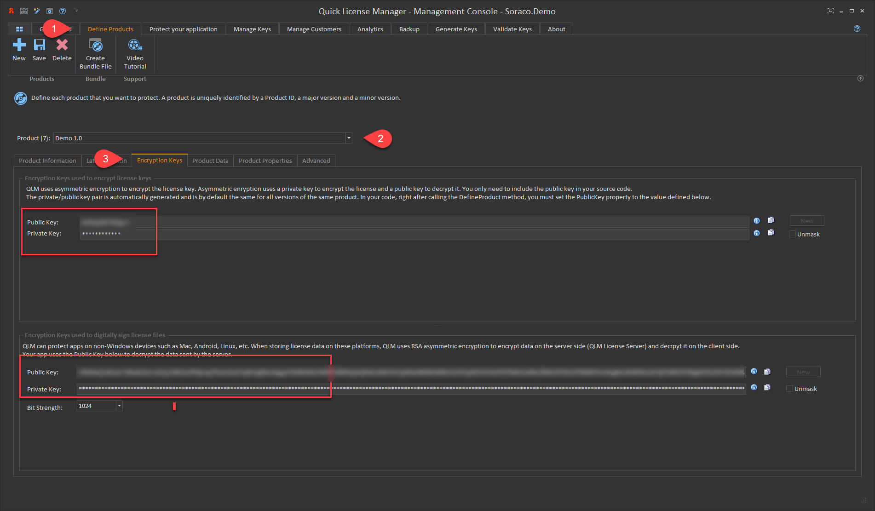Show info for license Public Key
This screenshot has height=511, width=875.
(x=757, y=221)
